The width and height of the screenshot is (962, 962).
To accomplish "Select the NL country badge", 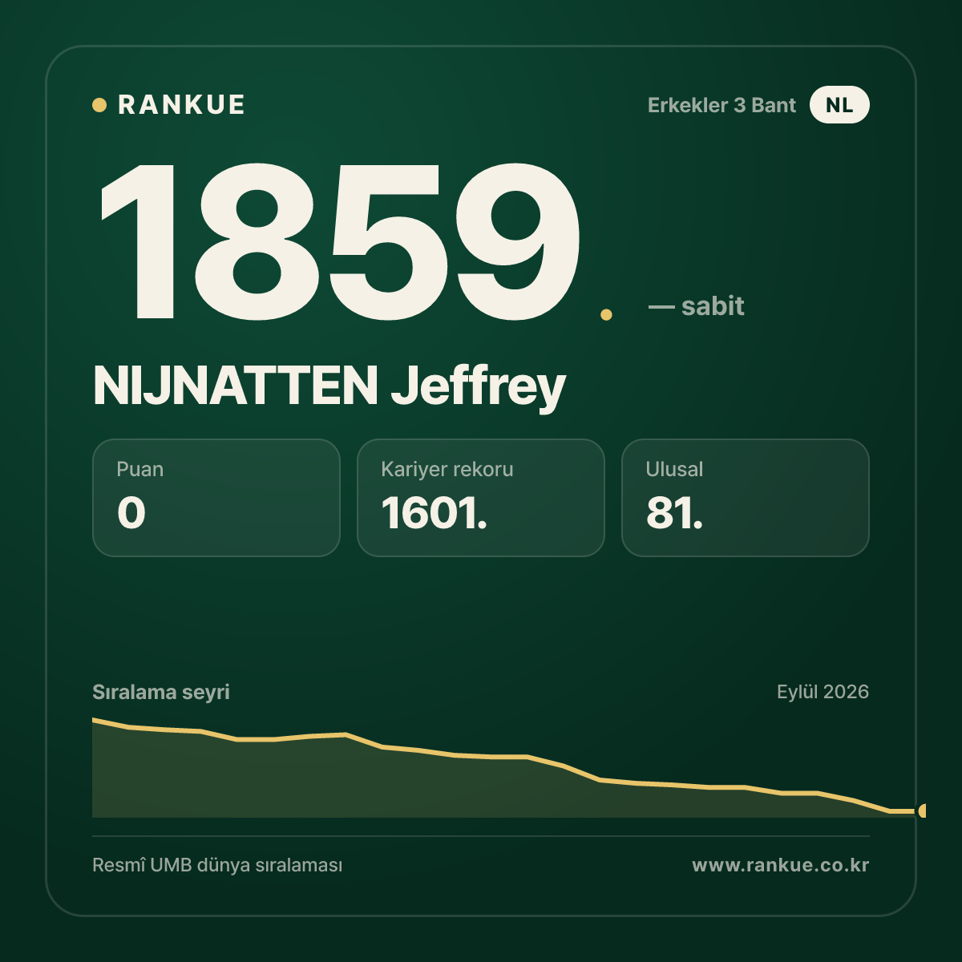I will (839, 105).
